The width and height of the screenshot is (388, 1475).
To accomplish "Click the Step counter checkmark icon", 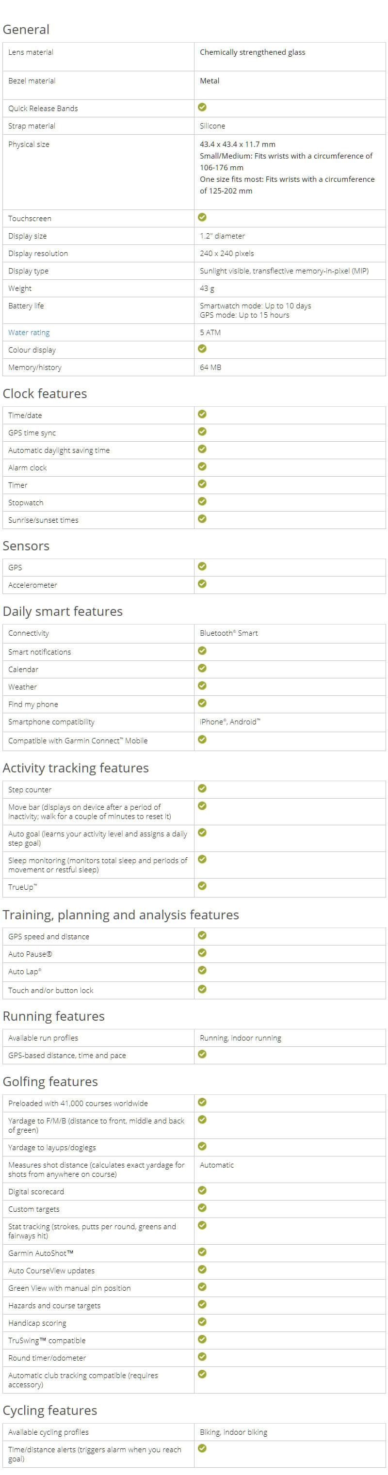I will 202,788.
